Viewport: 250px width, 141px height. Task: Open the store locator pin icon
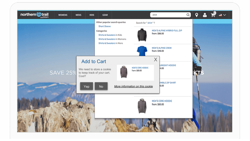pos(197,15)
